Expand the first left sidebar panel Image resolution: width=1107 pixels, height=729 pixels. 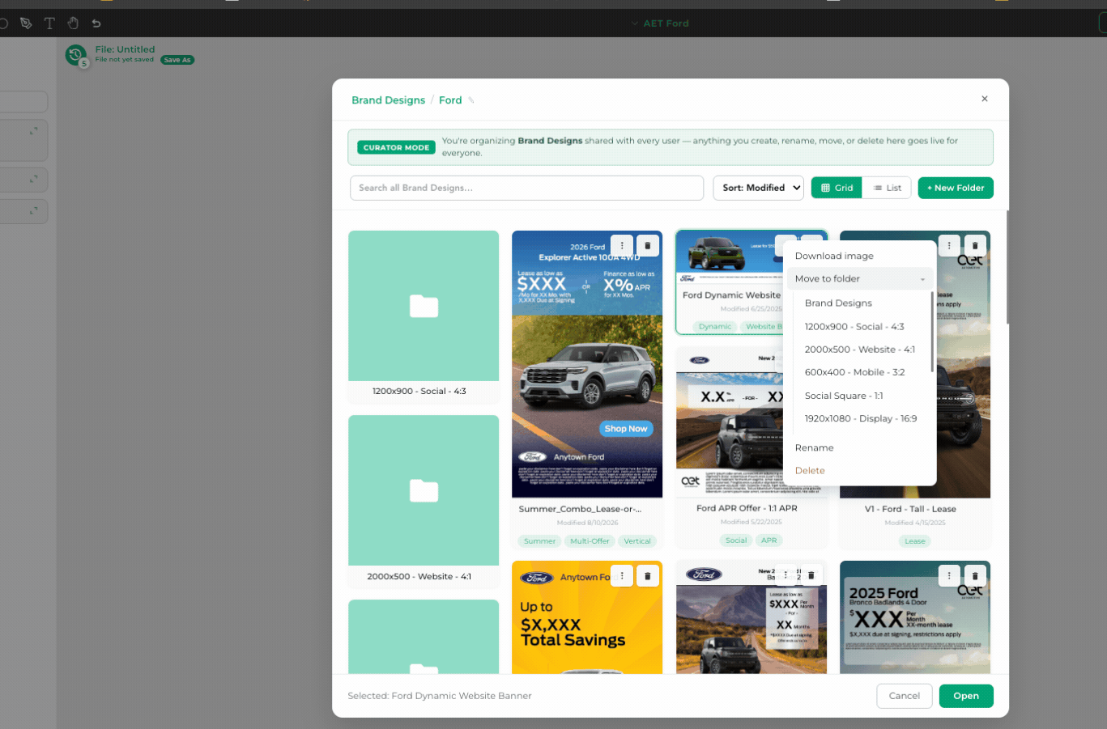point(33,131)
